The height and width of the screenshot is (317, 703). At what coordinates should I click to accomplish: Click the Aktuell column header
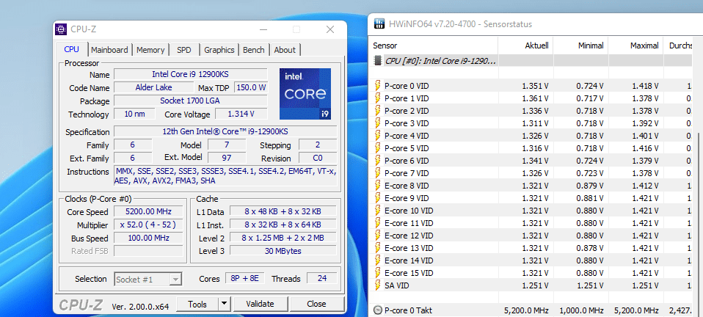525,45
